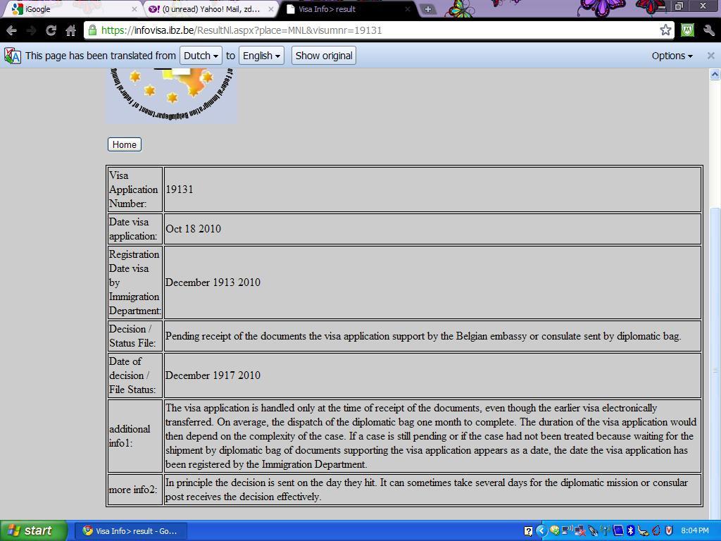Screen dimensions: 721x541
Task: Click the 'Visa Application Number:' label
Action: [x=133, y=189]
